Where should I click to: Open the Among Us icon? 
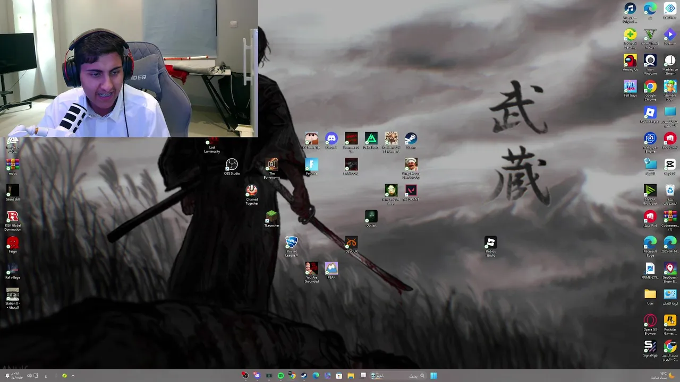[630, 63]
